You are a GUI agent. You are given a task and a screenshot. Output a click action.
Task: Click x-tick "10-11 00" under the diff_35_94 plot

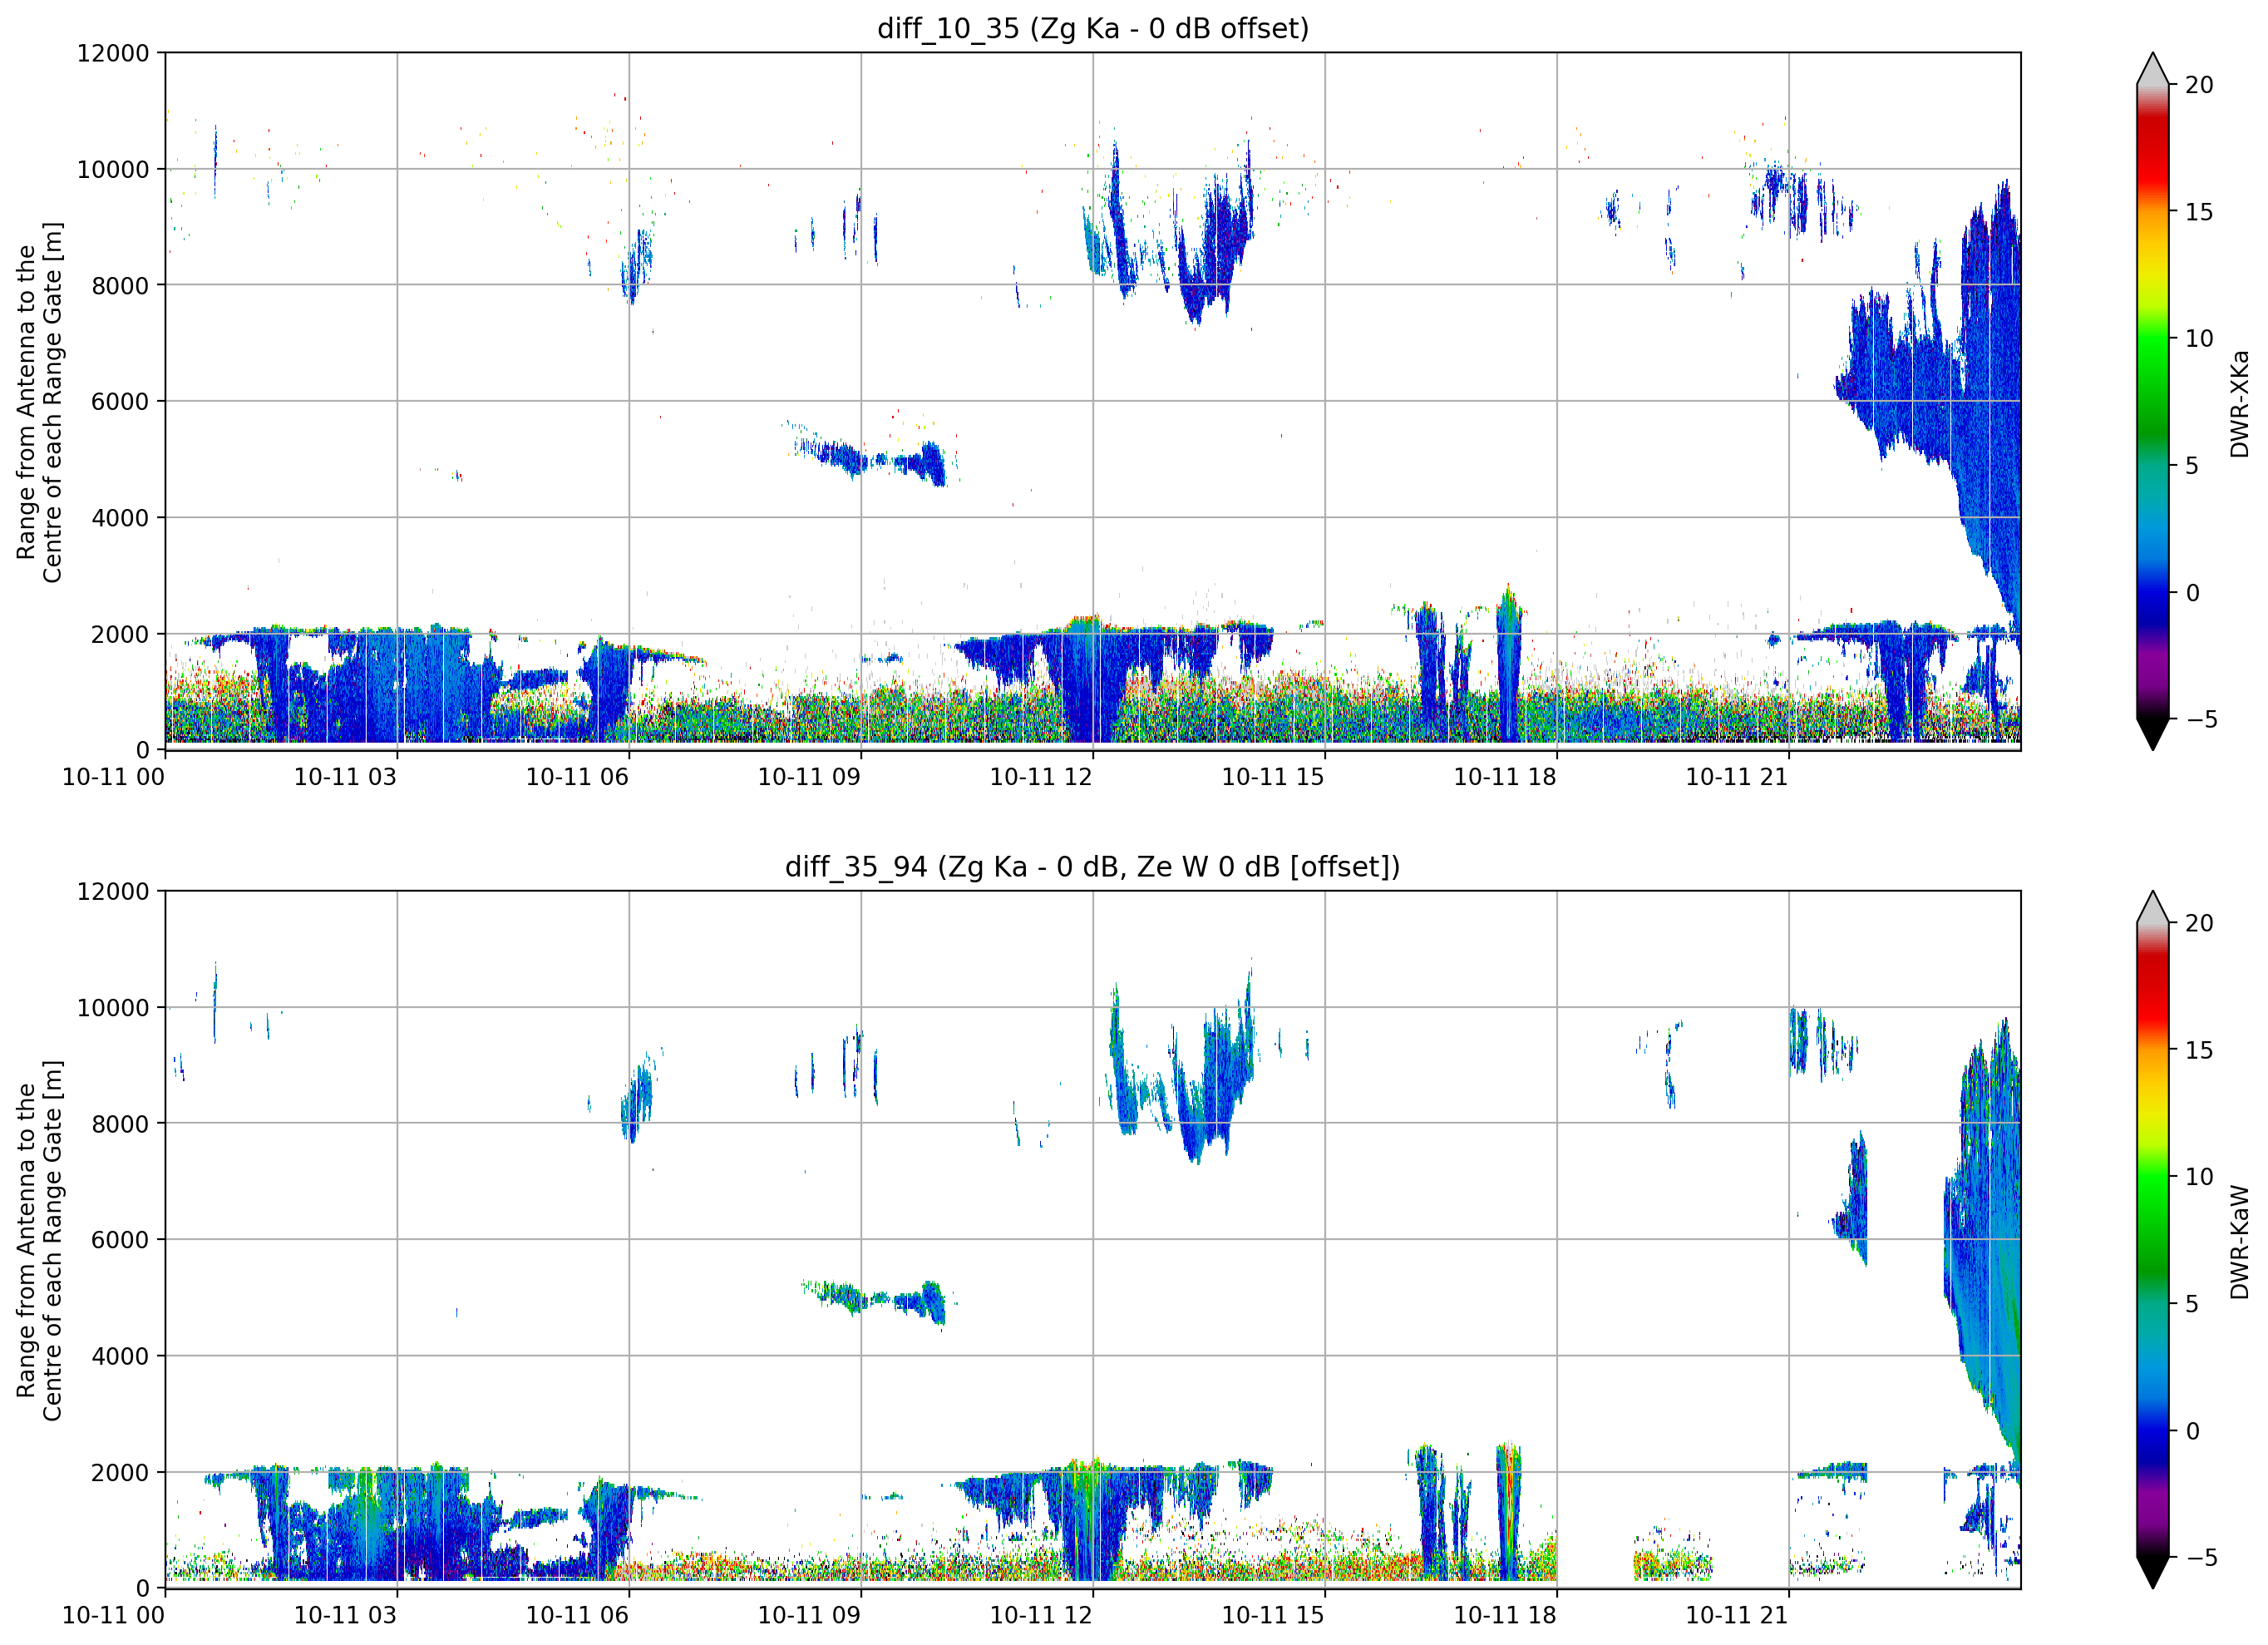click(113, 1616)
